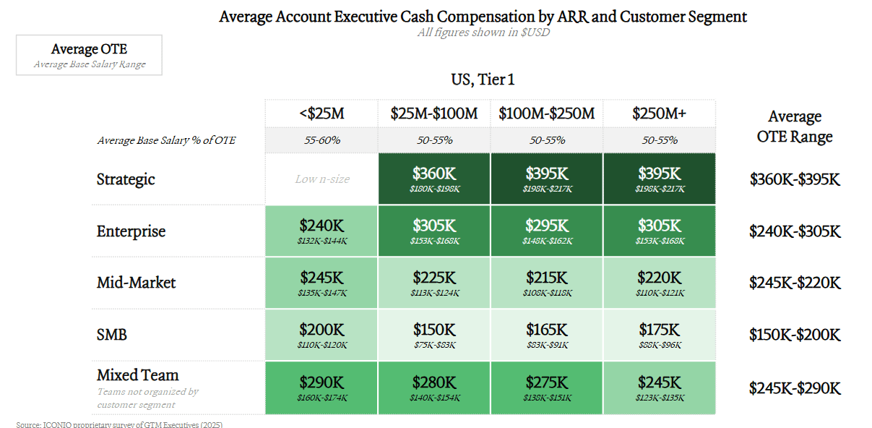
Task: Click the $100M-$250M column header
Action: (x=547, y=114)
